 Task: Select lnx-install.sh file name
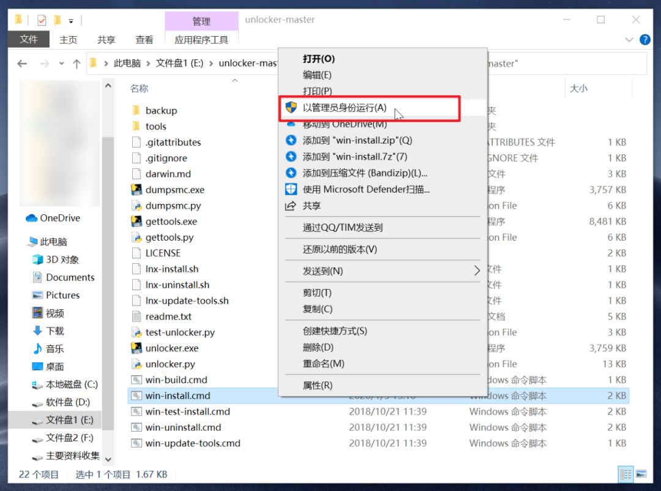[x=171, y=269]
